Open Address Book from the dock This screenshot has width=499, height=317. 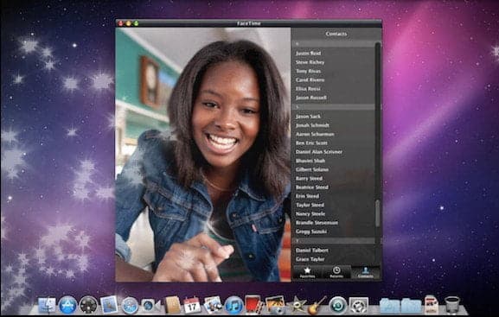[173, 305]
